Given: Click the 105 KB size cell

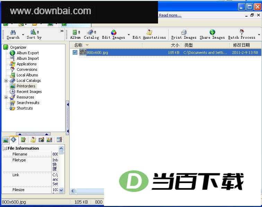Looking at the screenshot, I should coord(174,53).
